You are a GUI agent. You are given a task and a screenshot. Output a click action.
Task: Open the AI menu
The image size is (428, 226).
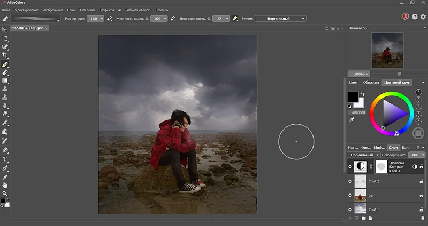pos(119,10)
